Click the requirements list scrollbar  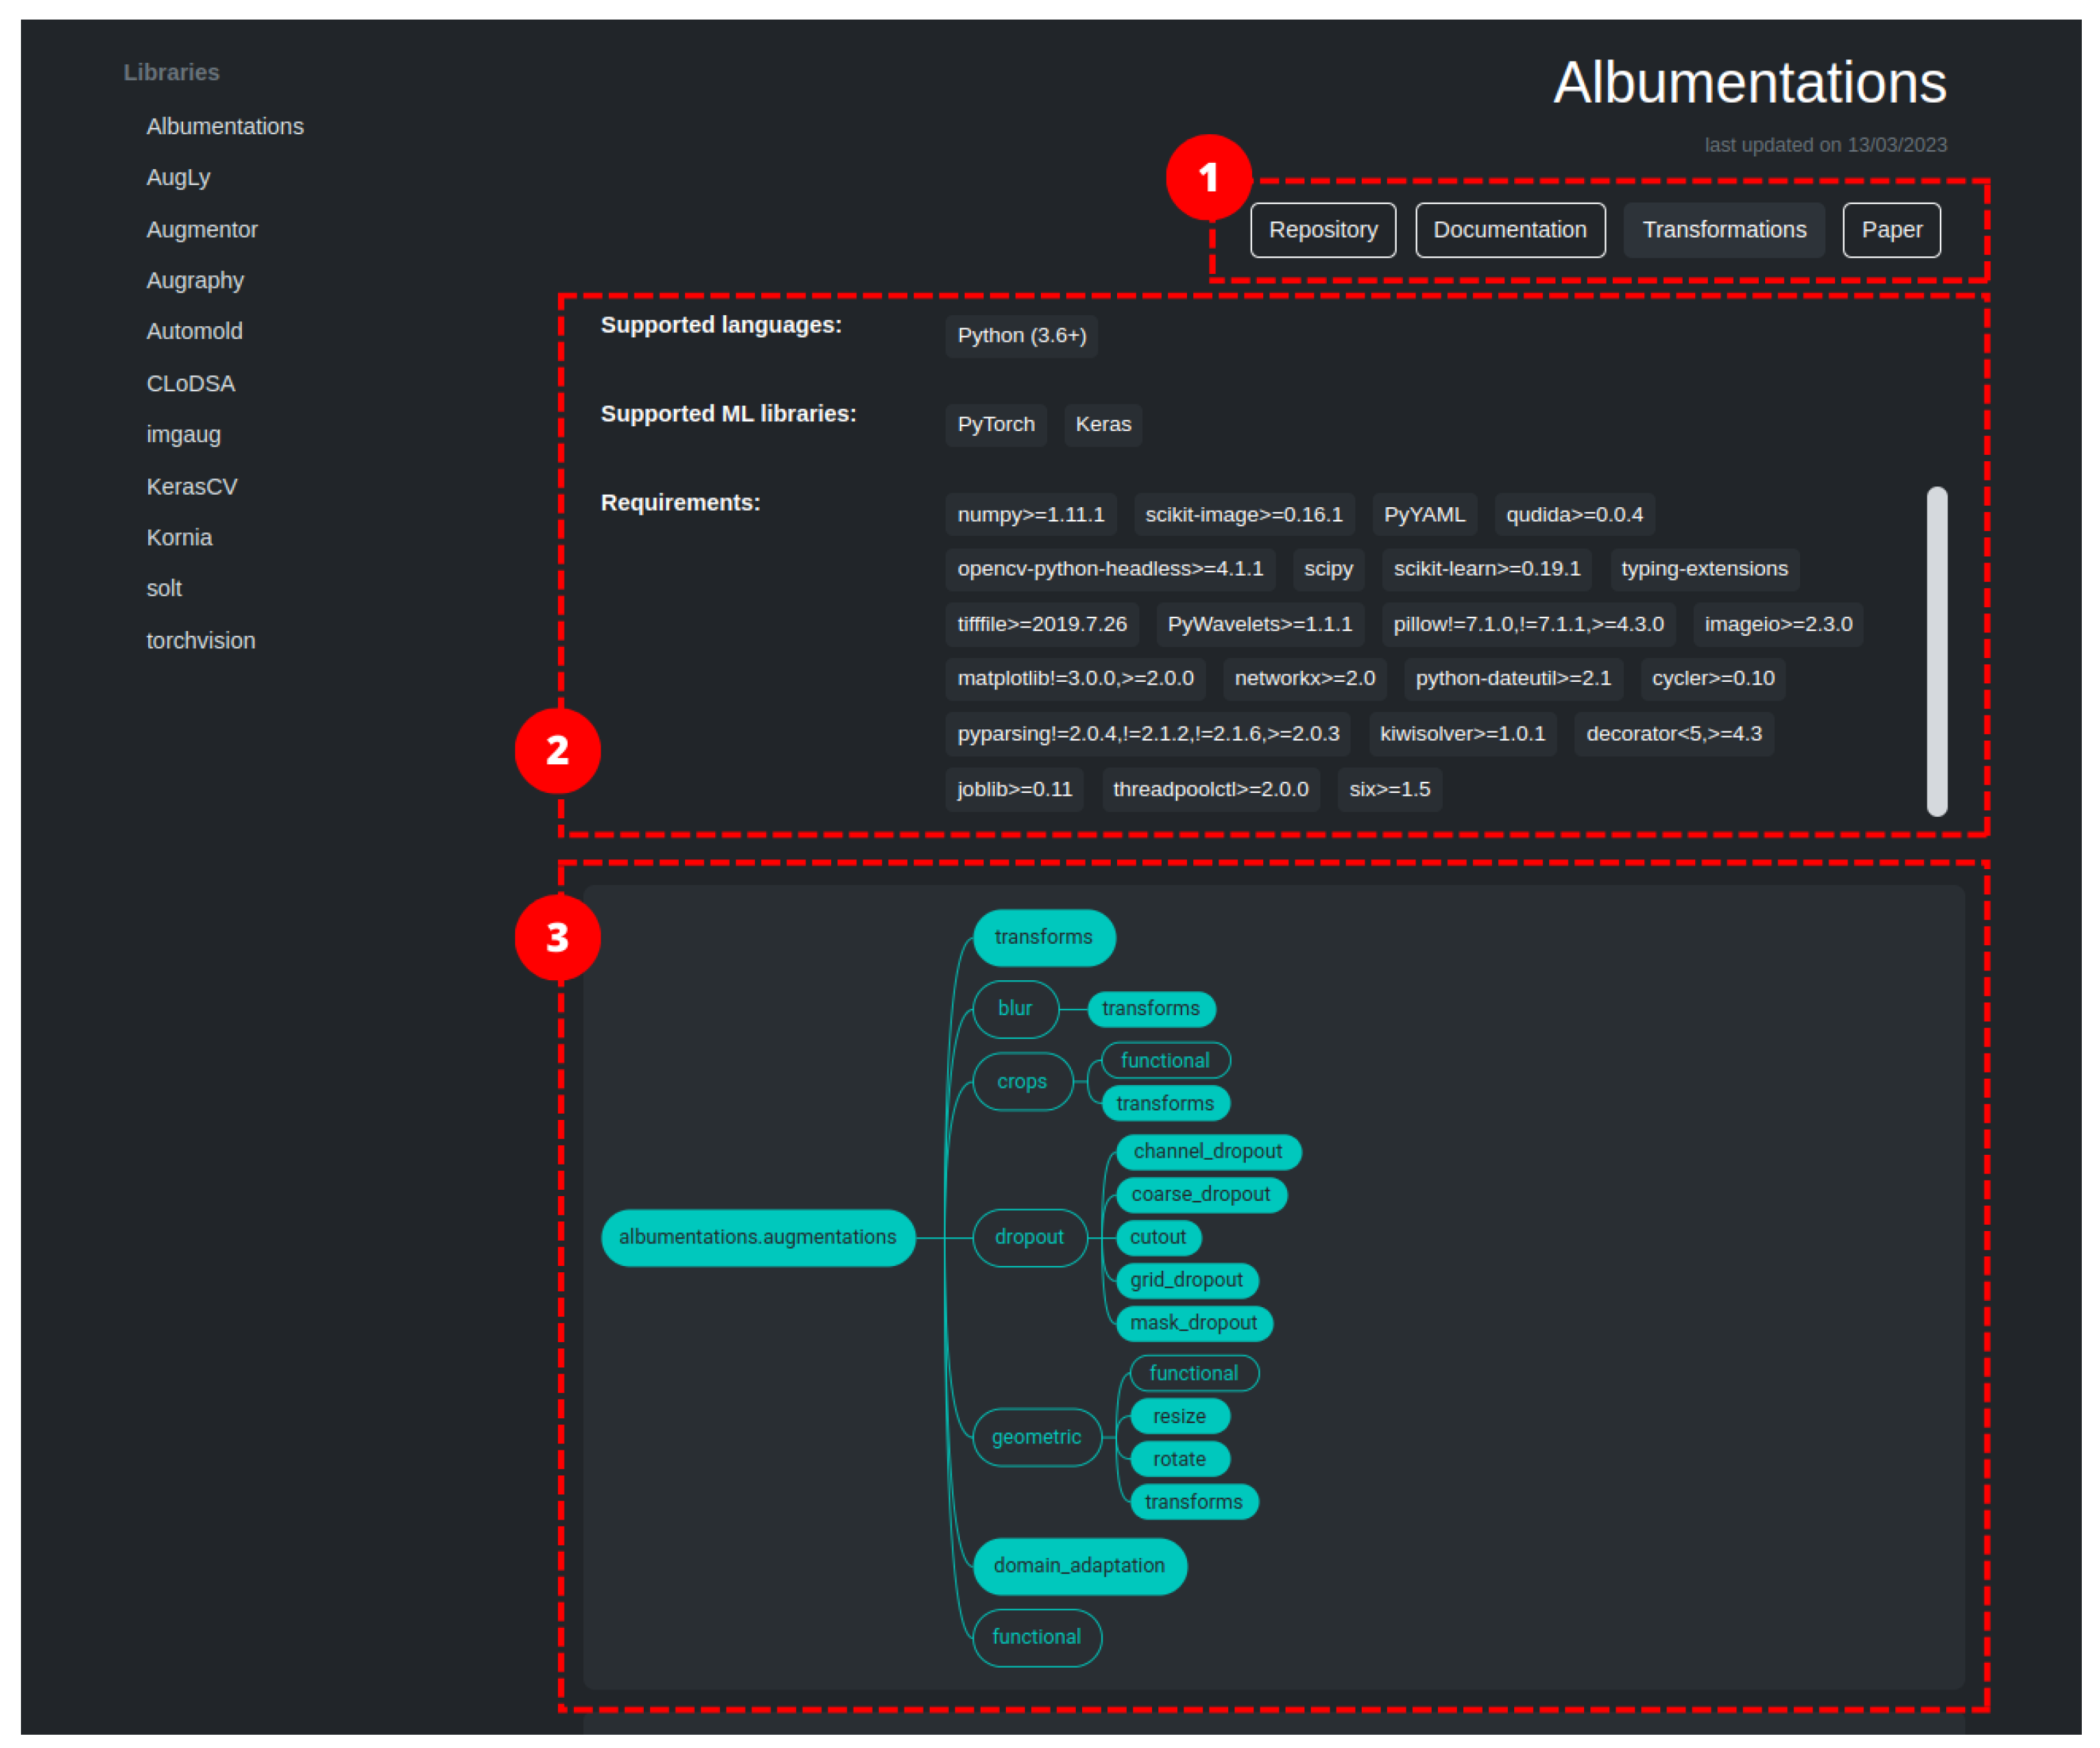tap(1936, 650)
